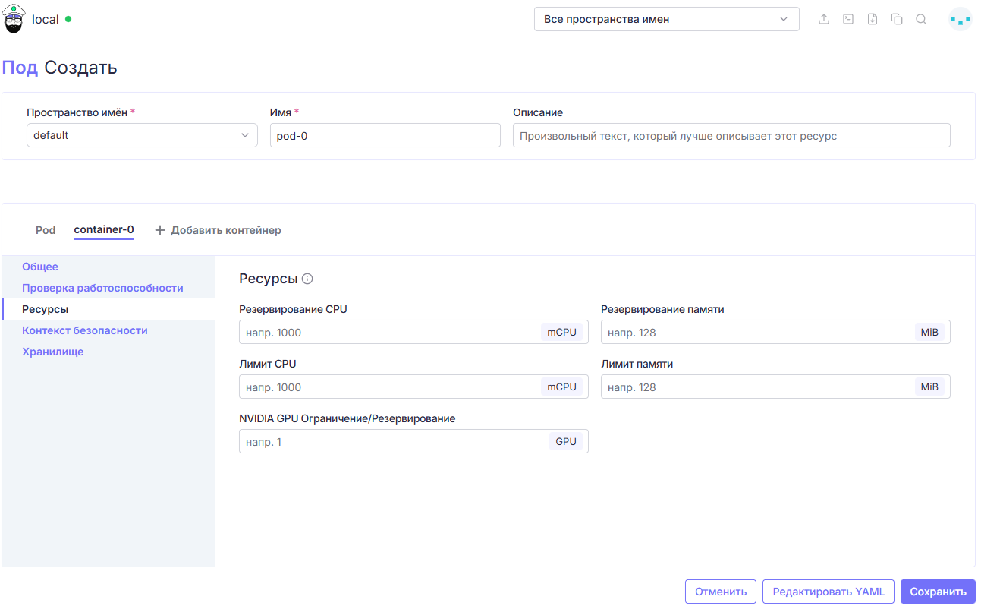Open the resource search icon
This screenshot has width=981, height=606.
point(921,20)
